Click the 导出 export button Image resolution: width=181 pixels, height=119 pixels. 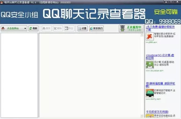(x=69, y=28)
